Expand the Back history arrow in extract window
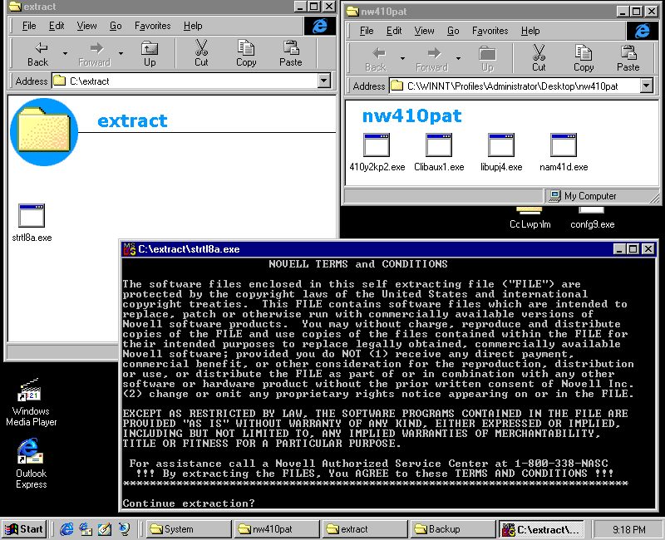This screenshot has height=540, width=665. [x=65, y=53]
